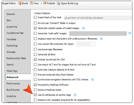Open the Build Events tab
The width and height of the screenshot is (134, 105).
(x=13, y=90)
